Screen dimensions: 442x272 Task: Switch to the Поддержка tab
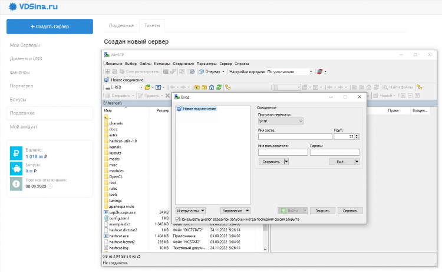(121, 26)
